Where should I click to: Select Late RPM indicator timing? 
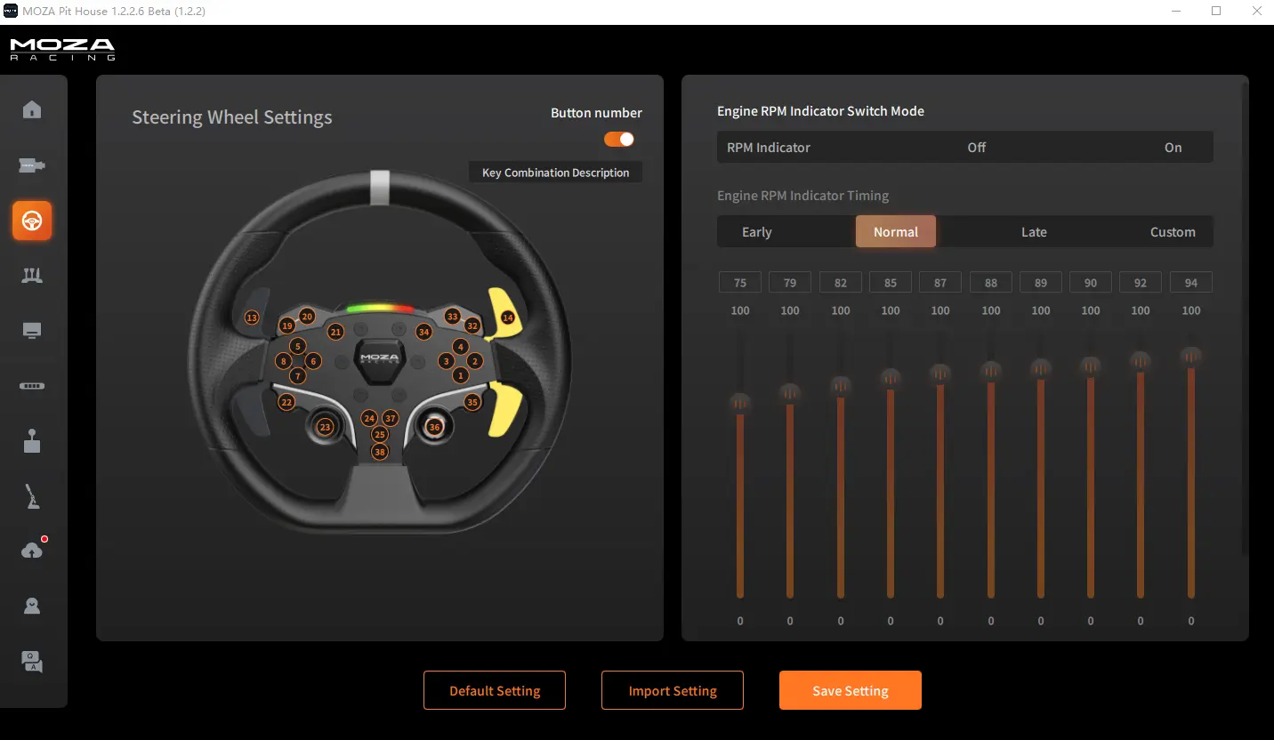click(x=1033, y=232)
